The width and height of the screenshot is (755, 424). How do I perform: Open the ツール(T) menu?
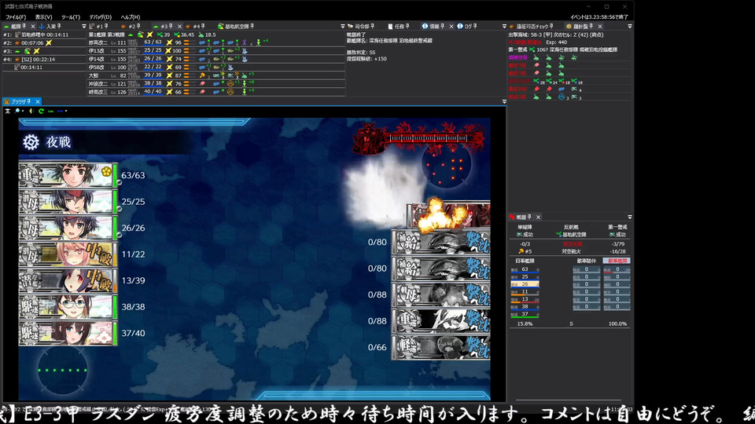(70, 16)
